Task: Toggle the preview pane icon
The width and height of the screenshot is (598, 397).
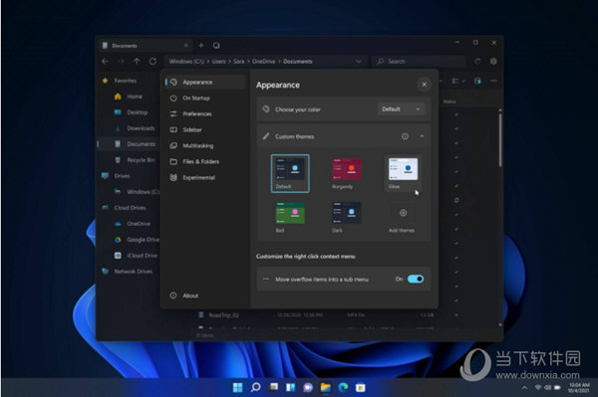Action: 477,81
